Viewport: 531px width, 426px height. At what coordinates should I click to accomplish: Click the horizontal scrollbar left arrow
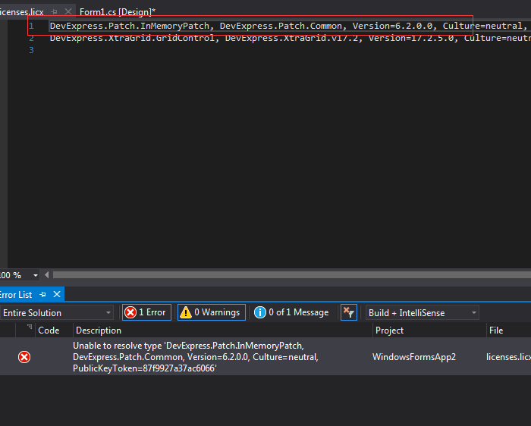(x=47, y=275)
